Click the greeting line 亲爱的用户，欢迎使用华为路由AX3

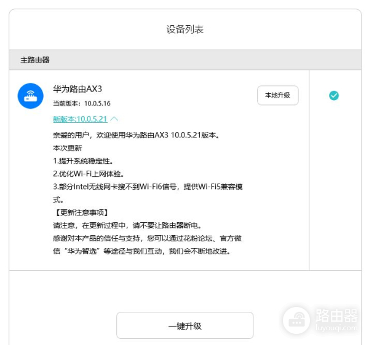[136, 135]
